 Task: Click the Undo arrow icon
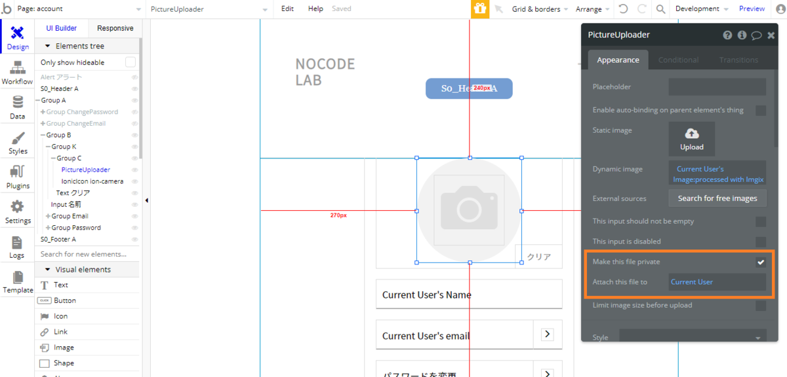(623, 9)
